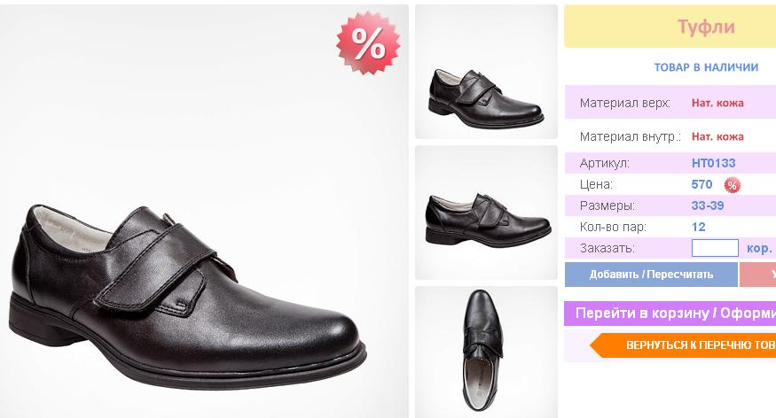Click the кор. unit label by the input
Image resolution: width=776 pixels, height=418 pixels.
click(x=759, y=248)
